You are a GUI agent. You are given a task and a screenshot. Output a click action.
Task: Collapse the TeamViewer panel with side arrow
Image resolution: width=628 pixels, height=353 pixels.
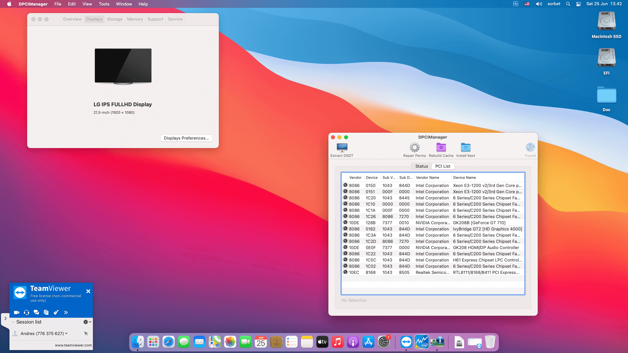pos(6,318)
